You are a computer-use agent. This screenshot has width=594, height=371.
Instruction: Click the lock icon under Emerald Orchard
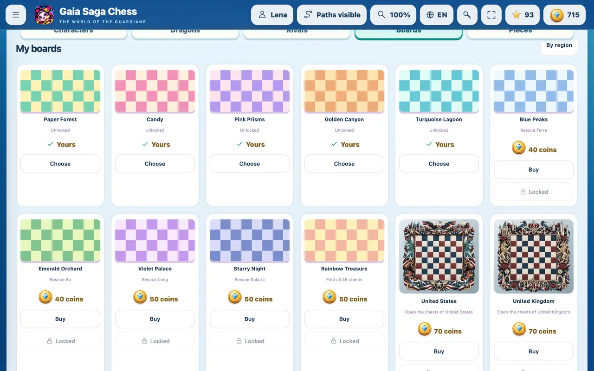[x=50, y=341]
